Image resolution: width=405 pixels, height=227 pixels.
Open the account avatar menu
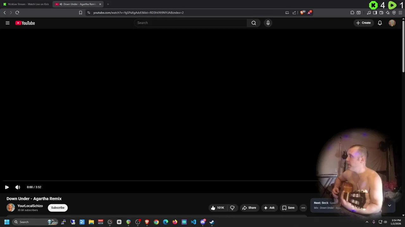point(392,23)
